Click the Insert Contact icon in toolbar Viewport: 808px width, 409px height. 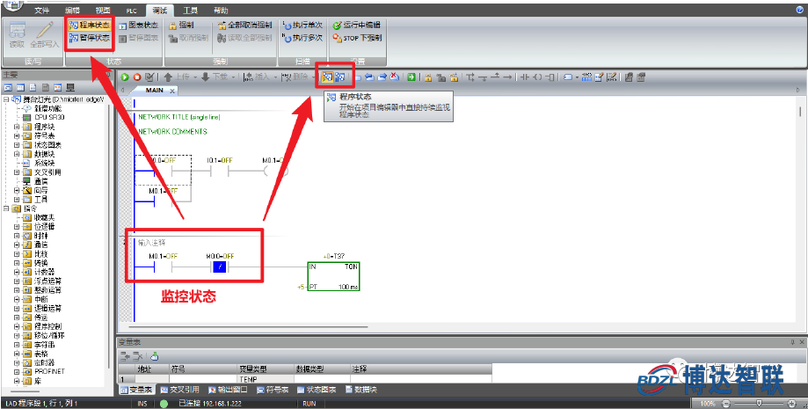[525, 77]
